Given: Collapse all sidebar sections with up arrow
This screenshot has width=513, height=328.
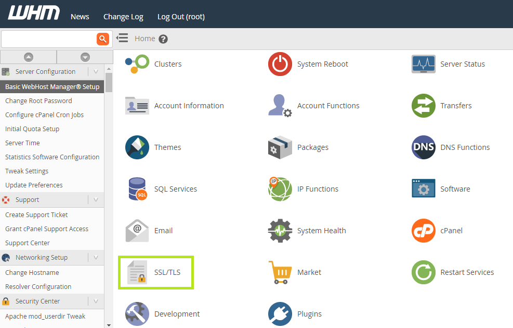Looking at the screenshot, I should [29, 57].
